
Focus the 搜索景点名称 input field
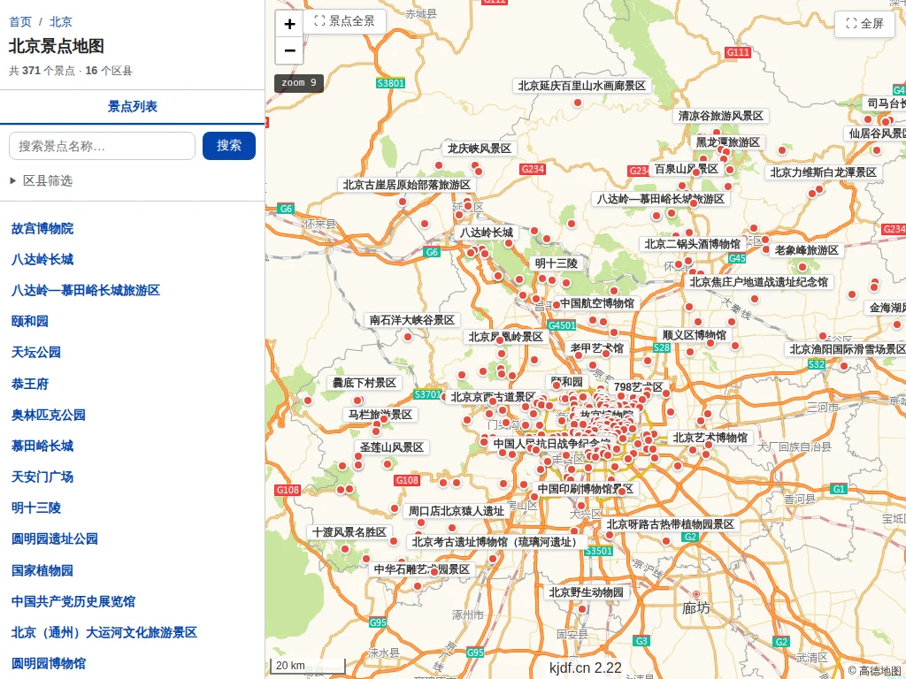pyautogui.click(x=103, y=146)
